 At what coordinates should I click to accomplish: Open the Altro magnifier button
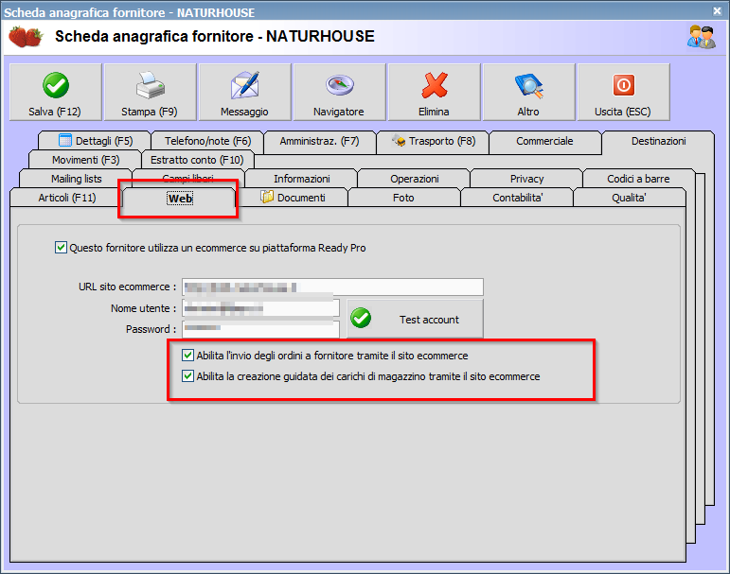pyautogui.click(x=529, y=92)
